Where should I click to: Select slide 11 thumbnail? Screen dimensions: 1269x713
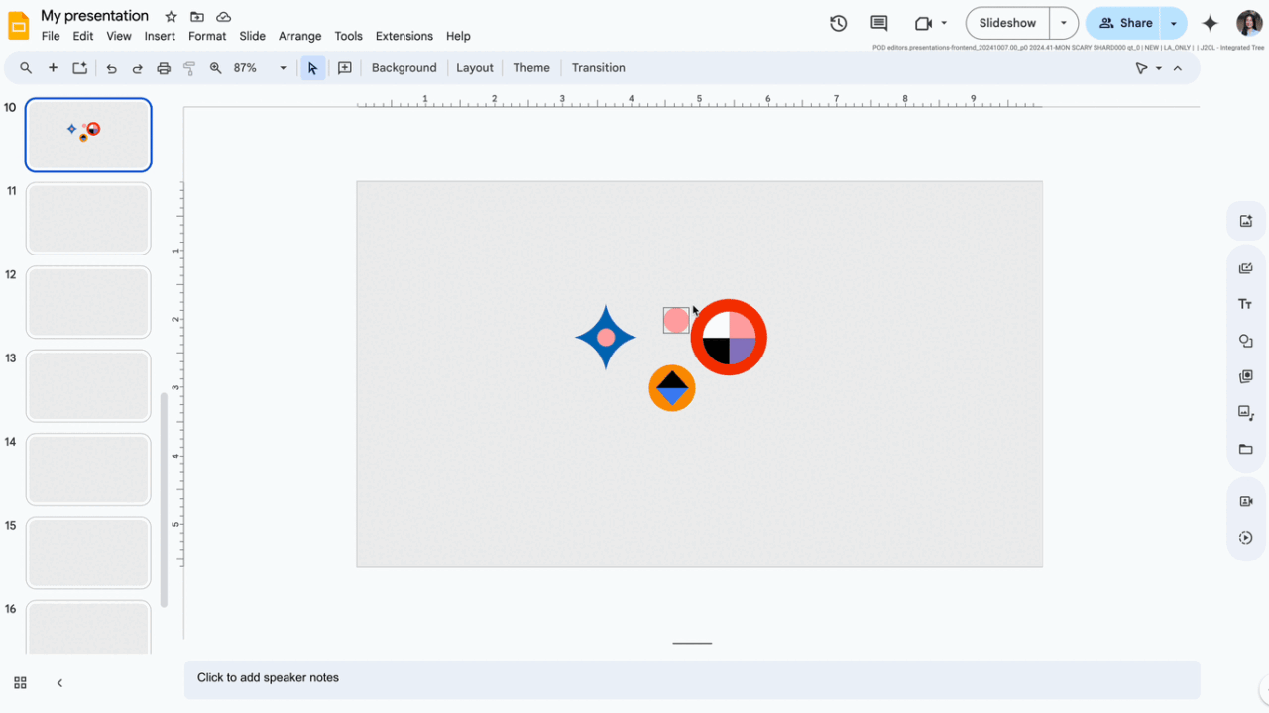88,219
